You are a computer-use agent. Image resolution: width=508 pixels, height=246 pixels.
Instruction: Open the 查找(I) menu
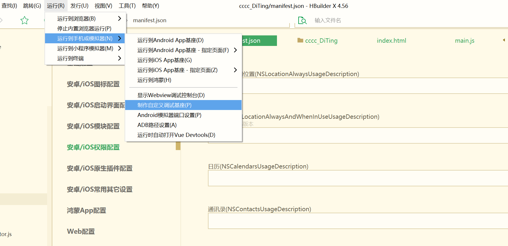coord(9,6)
